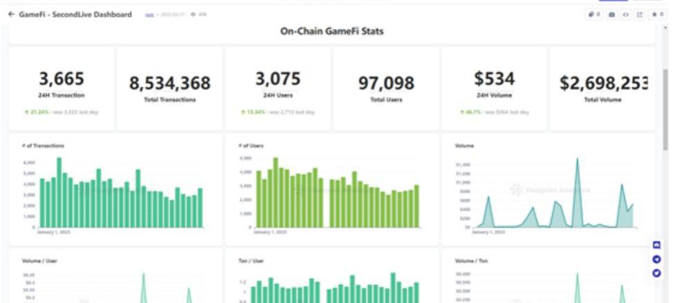Take a snapshot with the camera icon
Viewport: 674px width, 303px height.
[x=611, y=15]
